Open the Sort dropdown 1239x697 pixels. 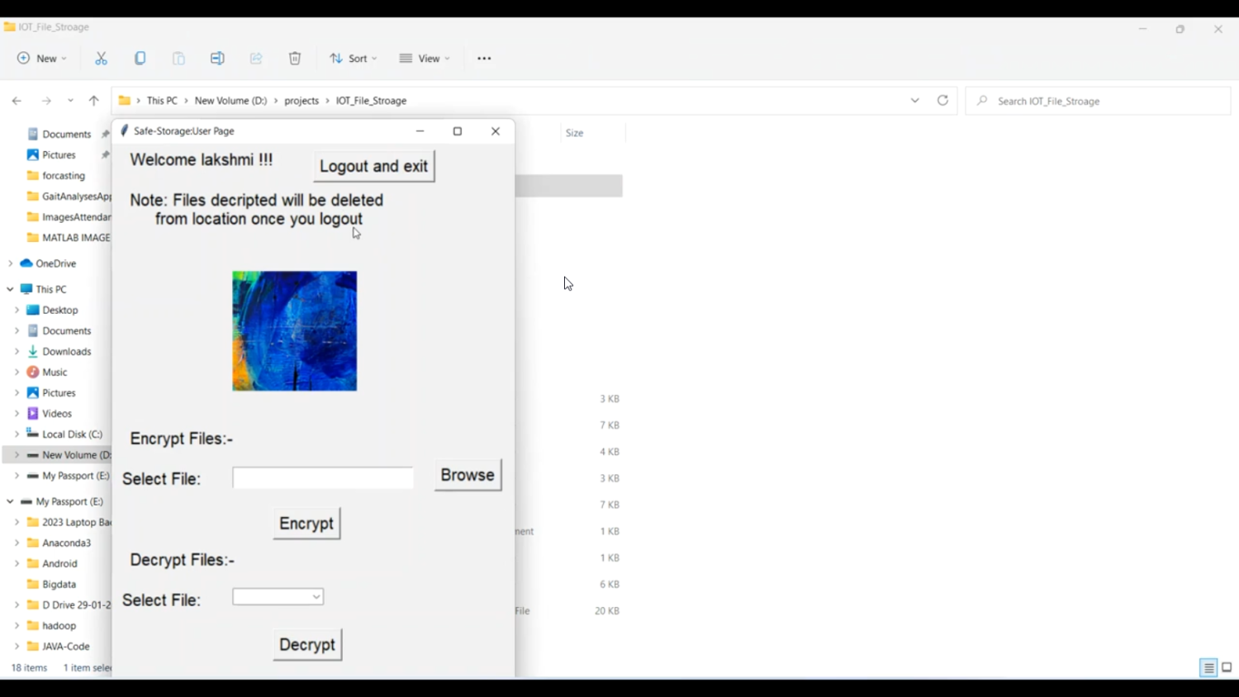pos(353,58)
